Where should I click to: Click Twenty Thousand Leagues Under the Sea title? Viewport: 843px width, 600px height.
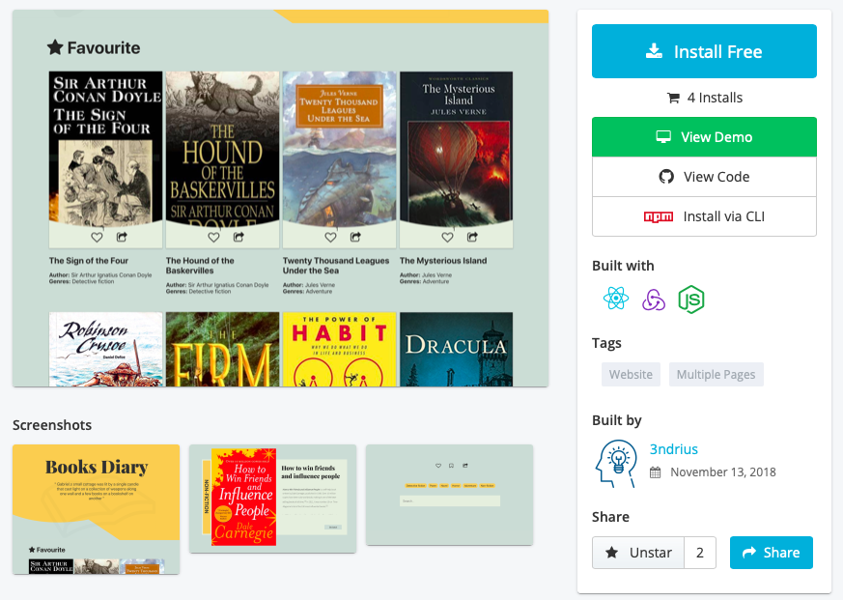[336, 266]
